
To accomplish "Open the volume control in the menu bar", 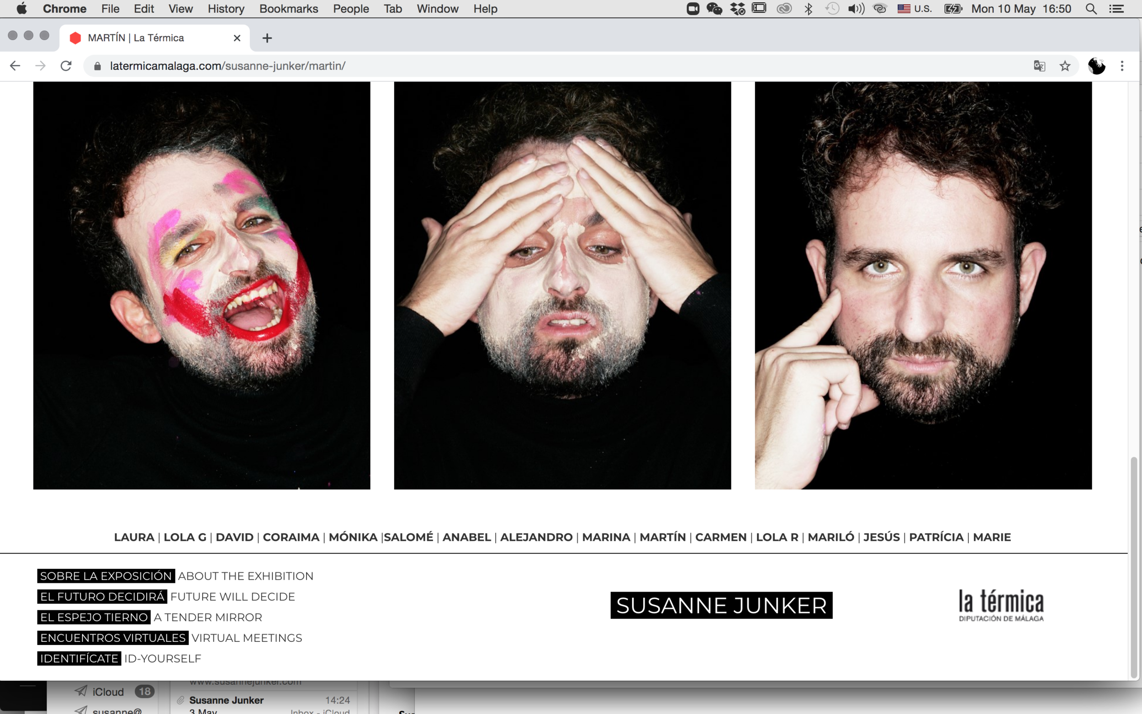I will pyautogui.click(x=856, y=9).
